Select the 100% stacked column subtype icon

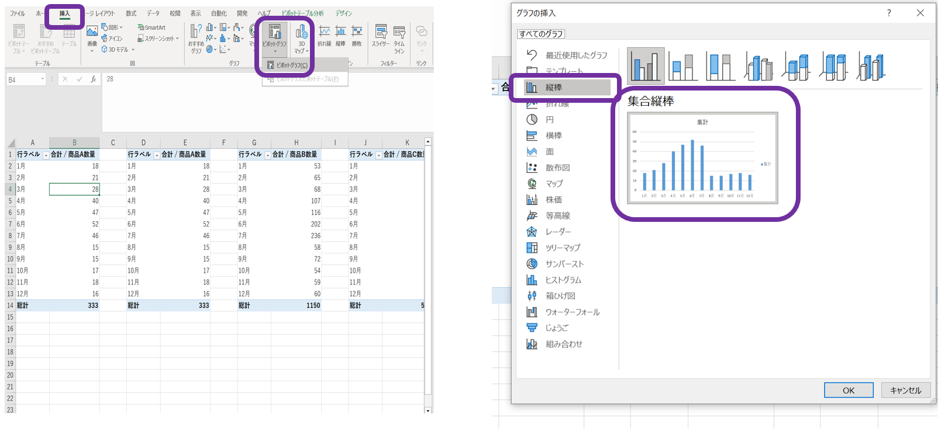click(x=720, y=66)
